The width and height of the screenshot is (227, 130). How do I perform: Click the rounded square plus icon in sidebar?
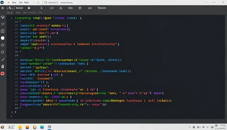click(x=2, y=31)
